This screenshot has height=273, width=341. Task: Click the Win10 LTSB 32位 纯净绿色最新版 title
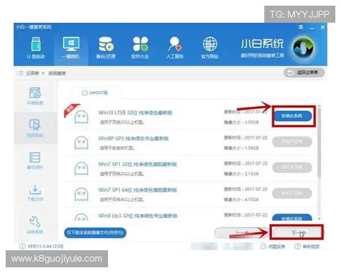pos(135,113)
